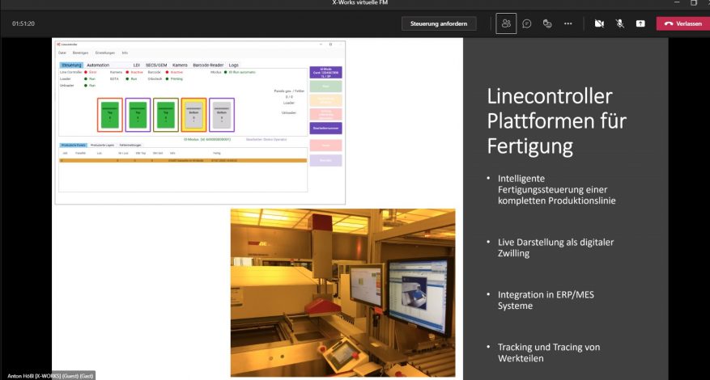710x380 pixels.
Task: Open the participants panel icon
Action: (x=506, y=23)
